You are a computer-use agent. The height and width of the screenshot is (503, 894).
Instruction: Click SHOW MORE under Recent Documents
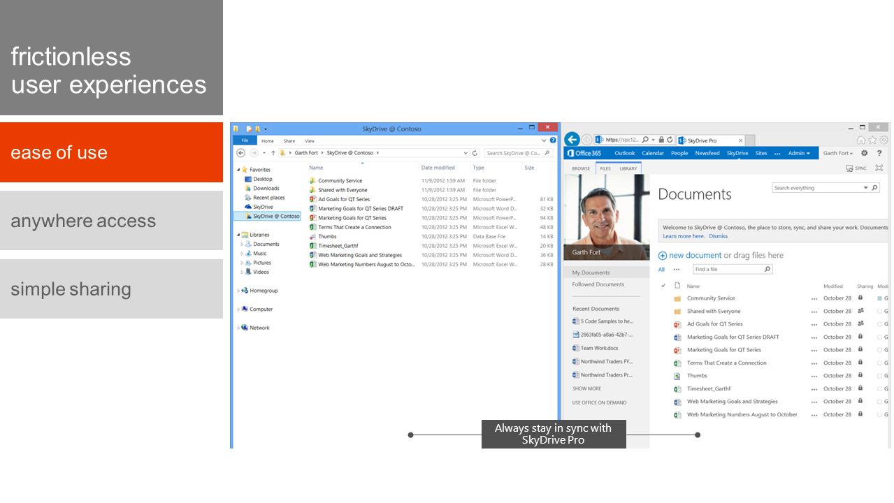pos(586,389)
